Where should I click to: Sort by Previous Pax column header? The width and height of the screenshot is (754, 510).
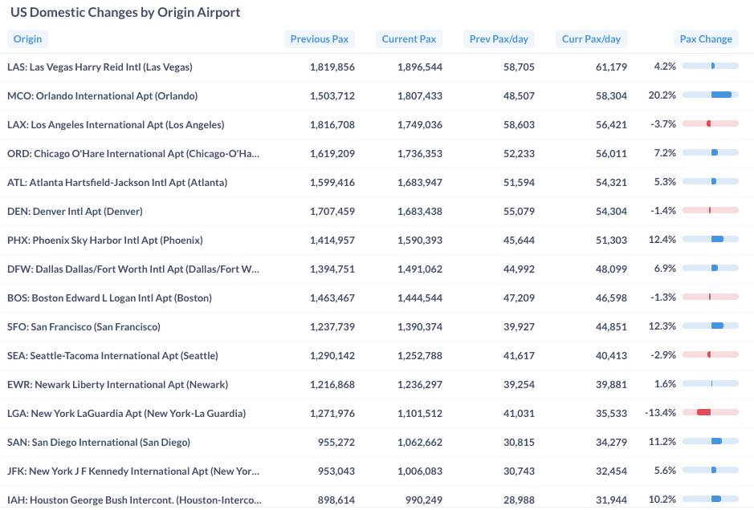[x=320, y=38]
